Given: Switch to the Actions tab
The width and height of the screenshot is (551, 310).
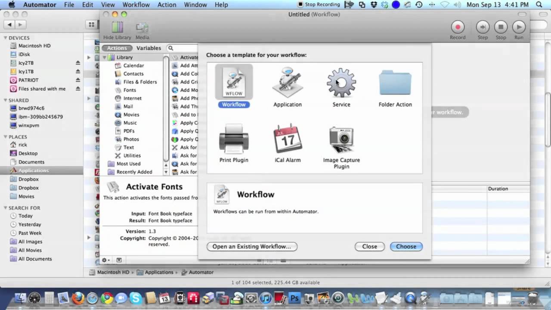Looking at the screenshot, I should point(117,48).
